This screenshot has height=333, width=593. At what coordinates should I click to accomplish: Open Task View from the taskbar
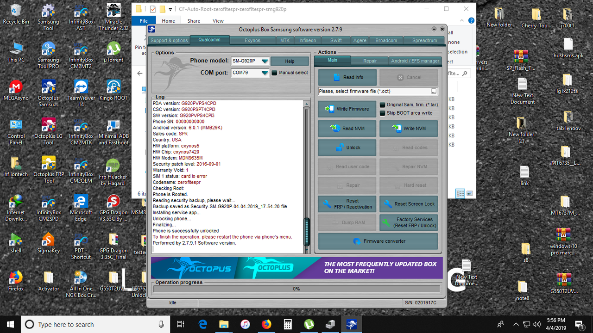pyautogui.click(x=181, y=324)
